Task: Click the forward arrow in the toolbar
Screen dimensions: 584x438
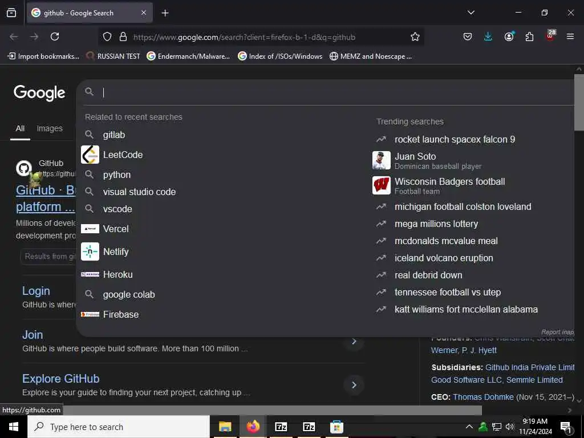Action: (34, 36)
